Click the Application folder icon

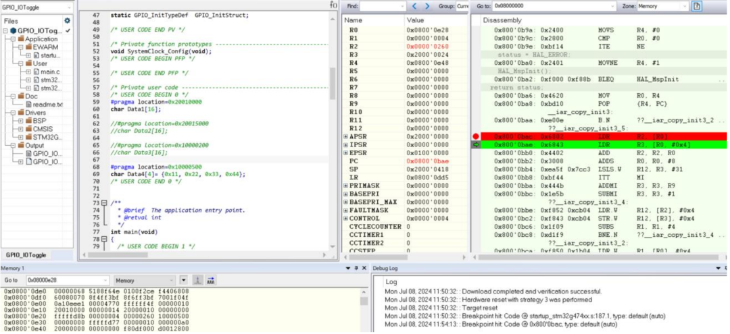click(x=20, y=39)
